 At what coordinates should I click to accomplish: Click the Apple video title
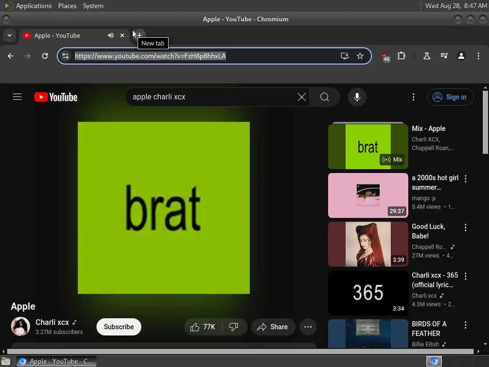pos(23,306)
